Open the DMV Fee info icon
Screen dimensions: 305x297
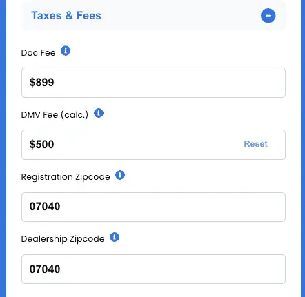(x=99, y=113)
